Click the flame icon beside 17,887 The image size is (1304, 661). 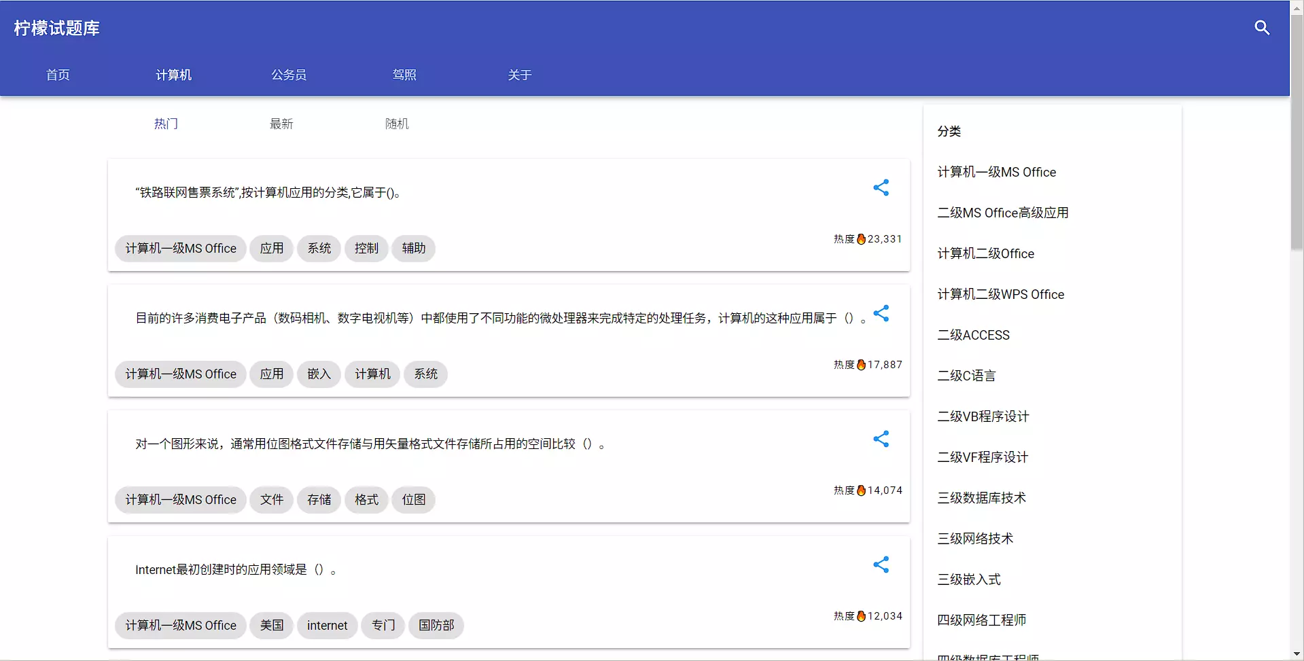[x=861, y=365]
